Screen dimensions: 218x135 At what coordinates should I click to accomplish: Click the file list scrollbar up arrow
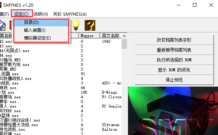(x=124, y=36)
